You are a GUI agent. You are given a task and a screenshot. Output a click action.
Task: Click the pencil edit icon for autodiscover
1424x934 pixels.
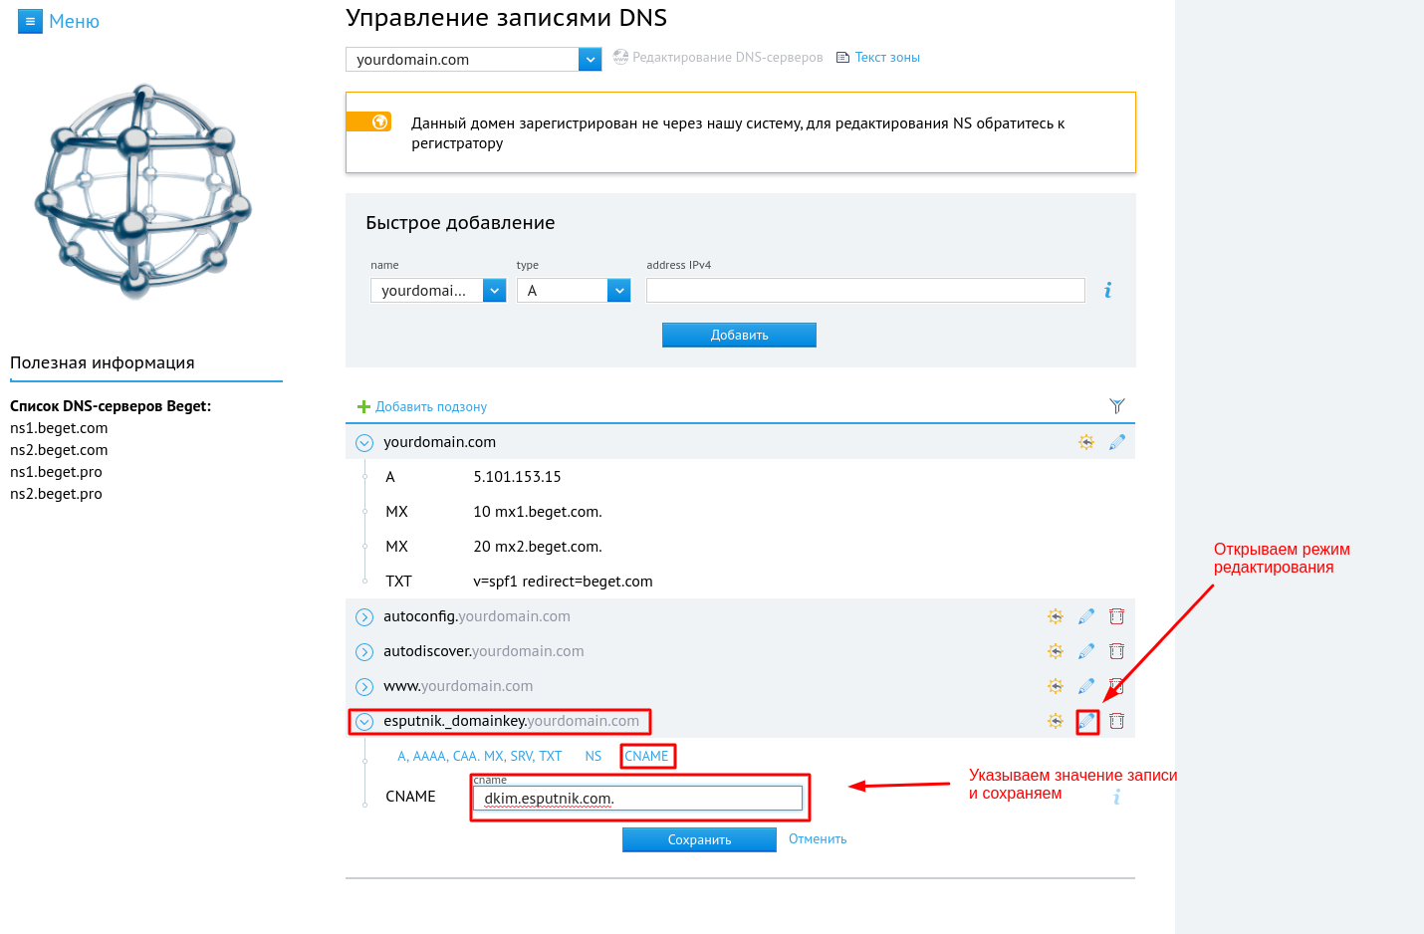[x=1086, y=651]
